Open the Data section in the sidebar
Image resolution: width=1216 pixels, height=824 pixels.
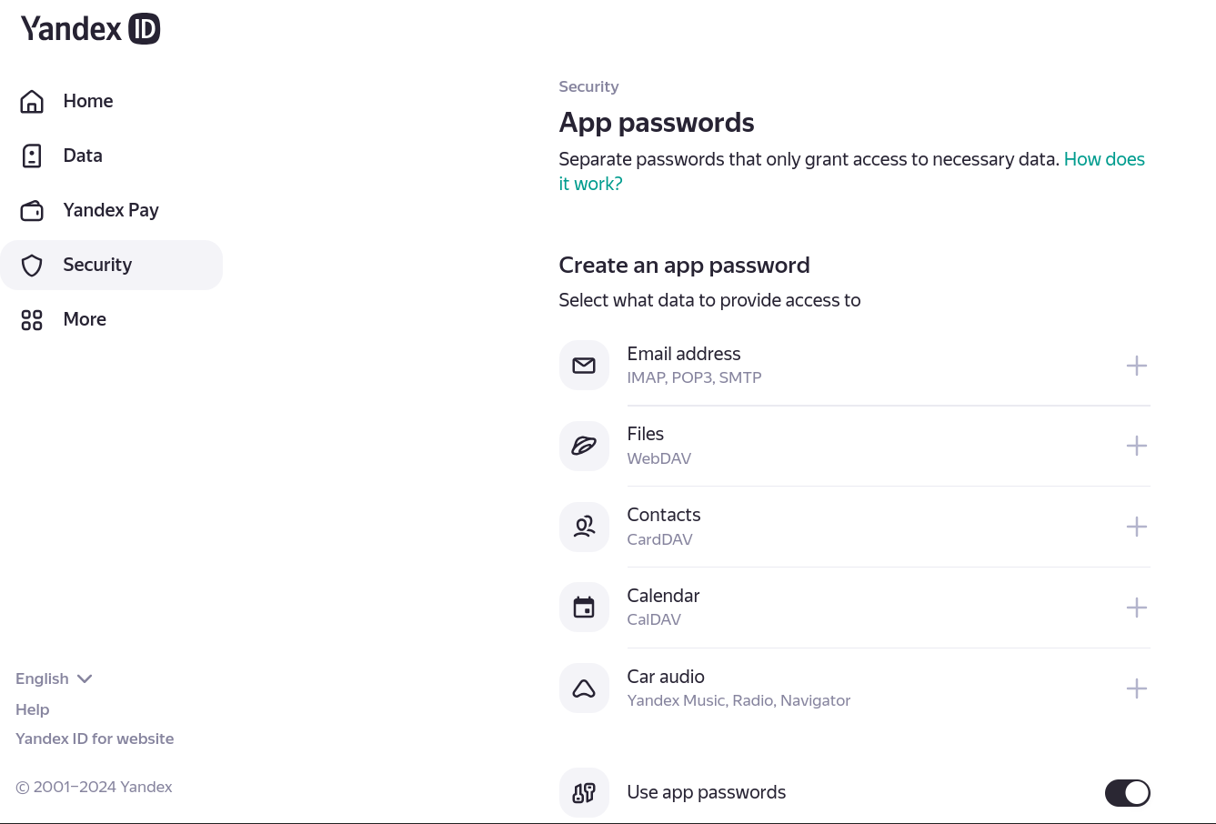coord(82,156)
